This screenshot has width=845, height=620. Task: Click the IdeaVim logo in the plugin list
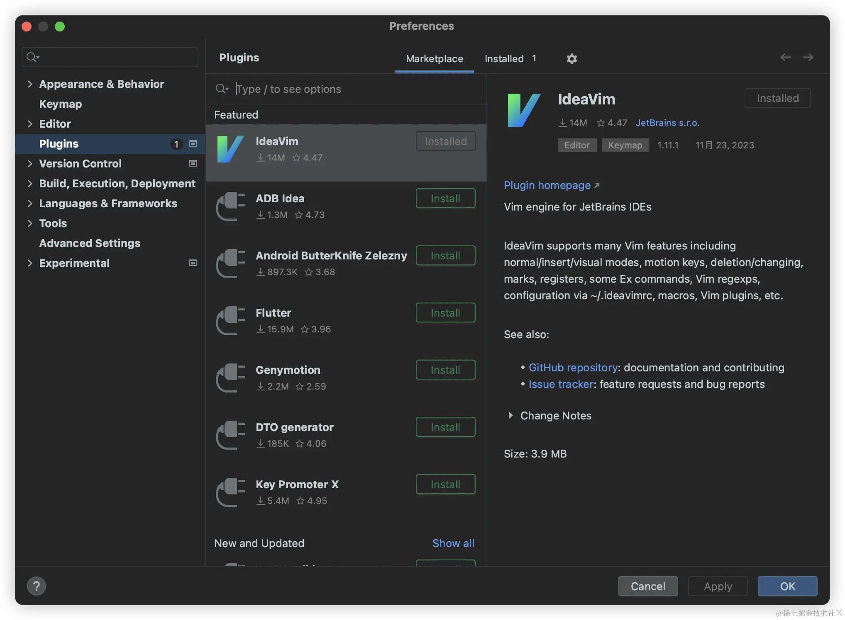pos(230,149)
